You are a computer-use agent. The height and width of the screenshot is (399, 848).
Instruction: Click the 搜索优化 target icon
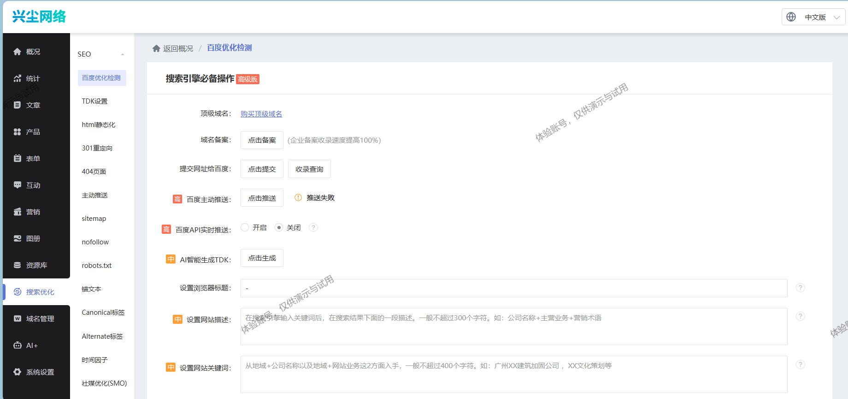point(18,292)
